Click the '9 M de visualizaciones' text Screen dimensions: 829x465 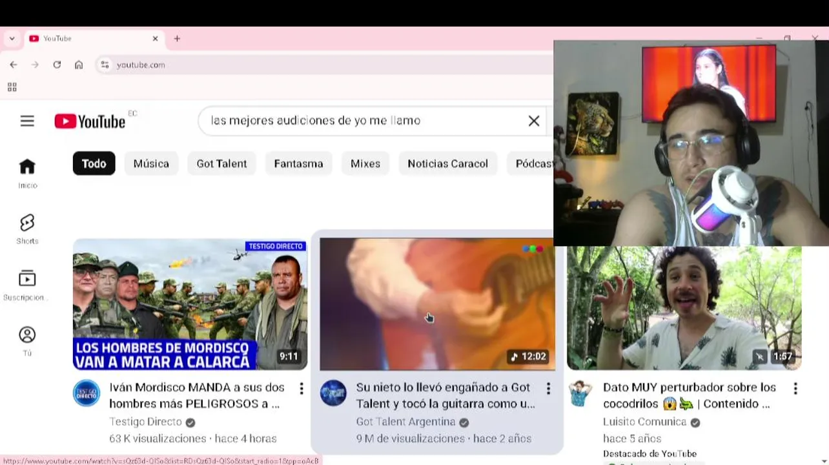click(x=410, y=439)
